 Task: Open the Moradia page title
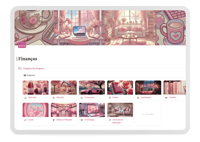pyautogui.click(x=60, y=97)
